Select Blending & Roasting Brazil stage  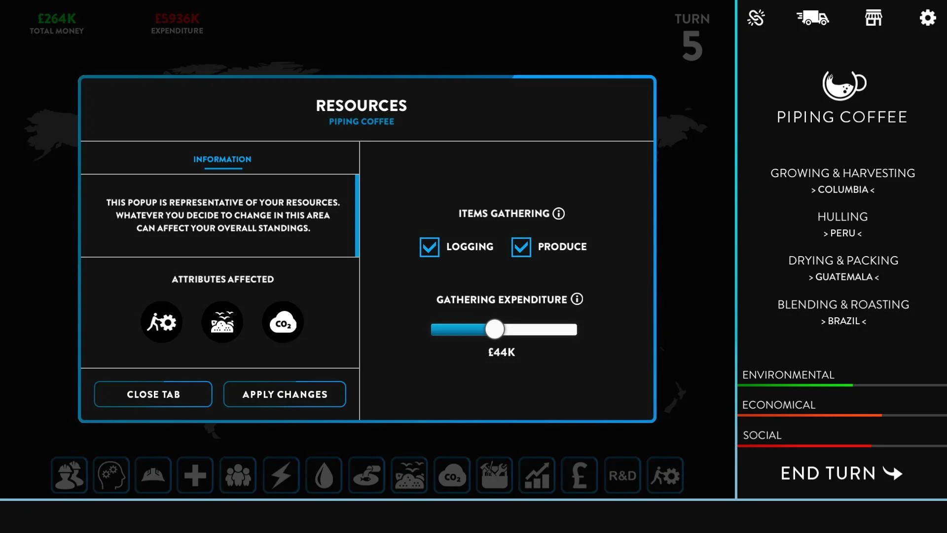(843, 312)
